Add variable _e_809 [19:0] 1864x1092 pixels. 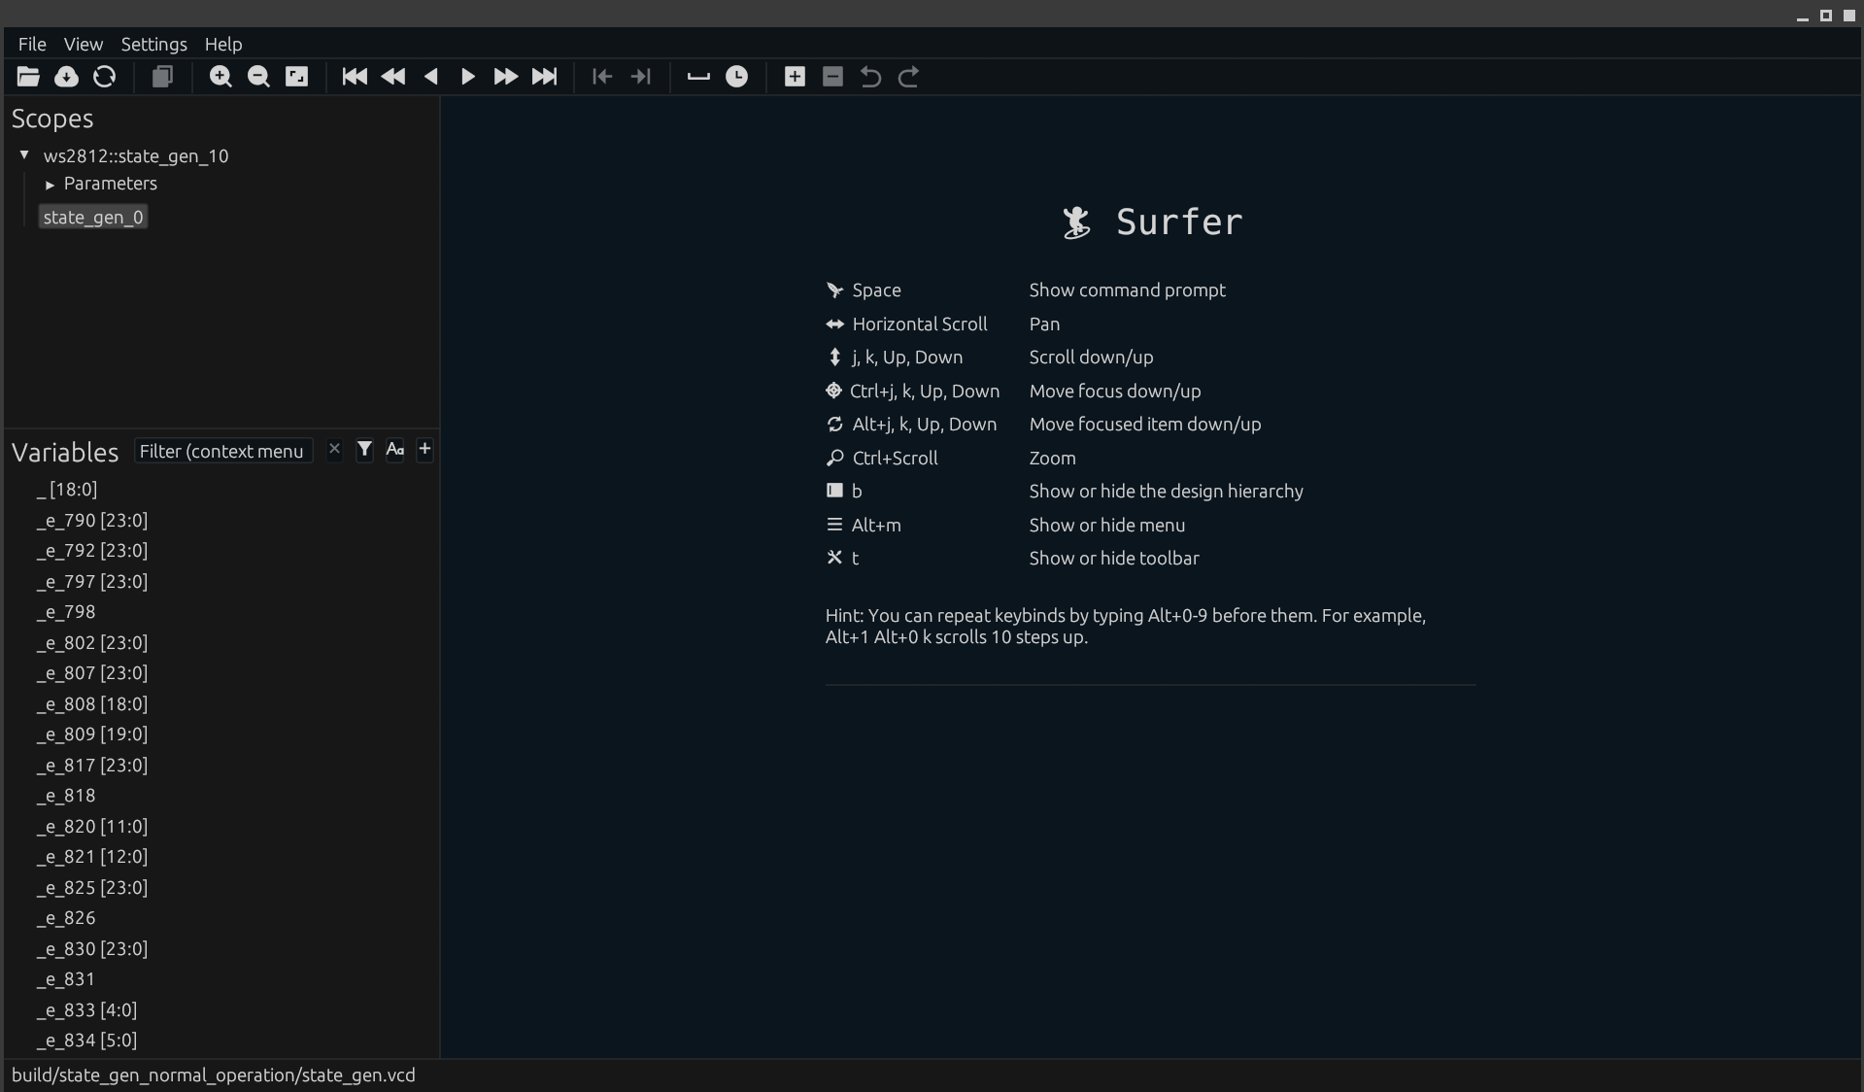point(92,734)
